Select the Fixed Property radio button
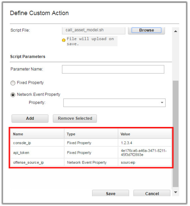 (13, 83)
